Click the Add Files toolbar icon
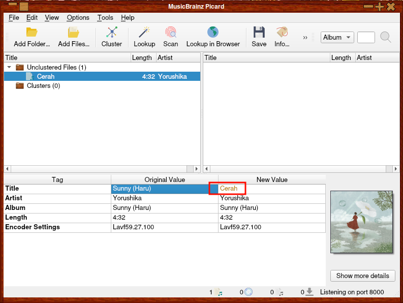 pos(73,33)
